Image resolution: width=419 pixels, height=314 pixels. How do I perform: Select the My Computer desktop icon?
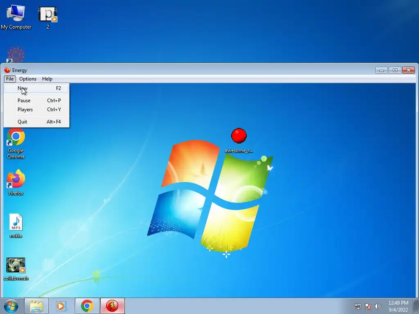coord(16,17)
